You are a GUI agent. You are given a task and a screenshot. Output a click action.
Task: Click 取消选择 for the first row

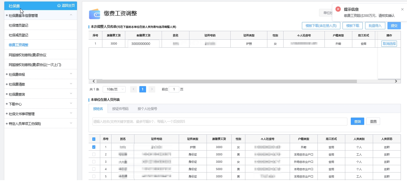(x=389, y=44)
